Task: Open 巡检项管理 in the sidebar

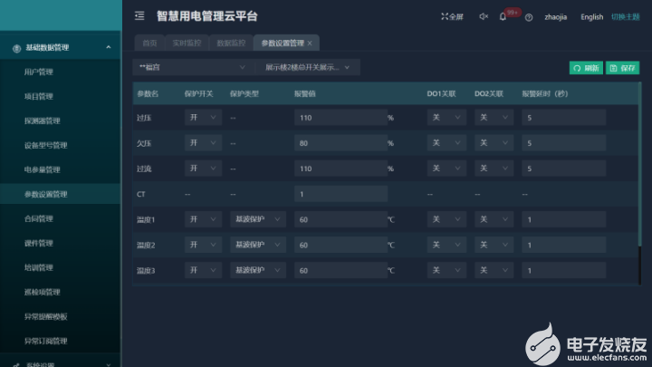Action: pyautogui.click(x=43, y=292)
